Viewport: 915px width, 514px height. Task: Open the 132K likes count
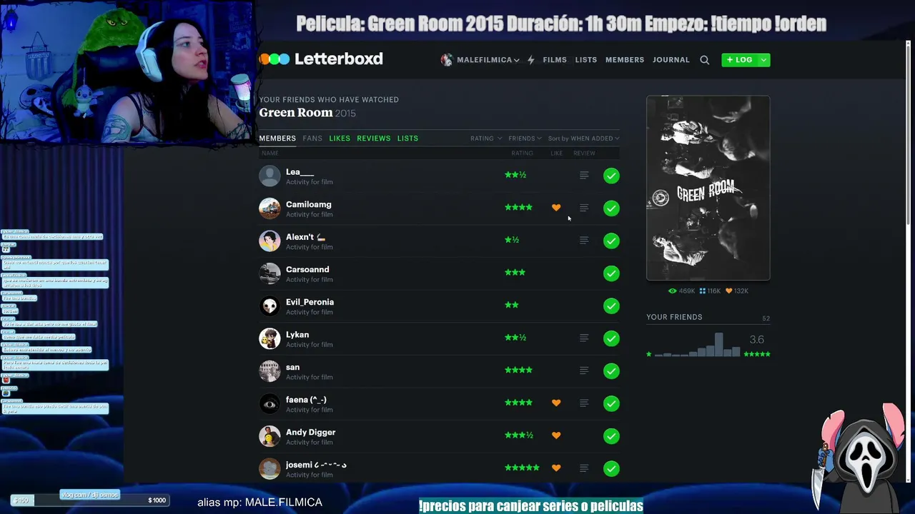pos(737,291)
